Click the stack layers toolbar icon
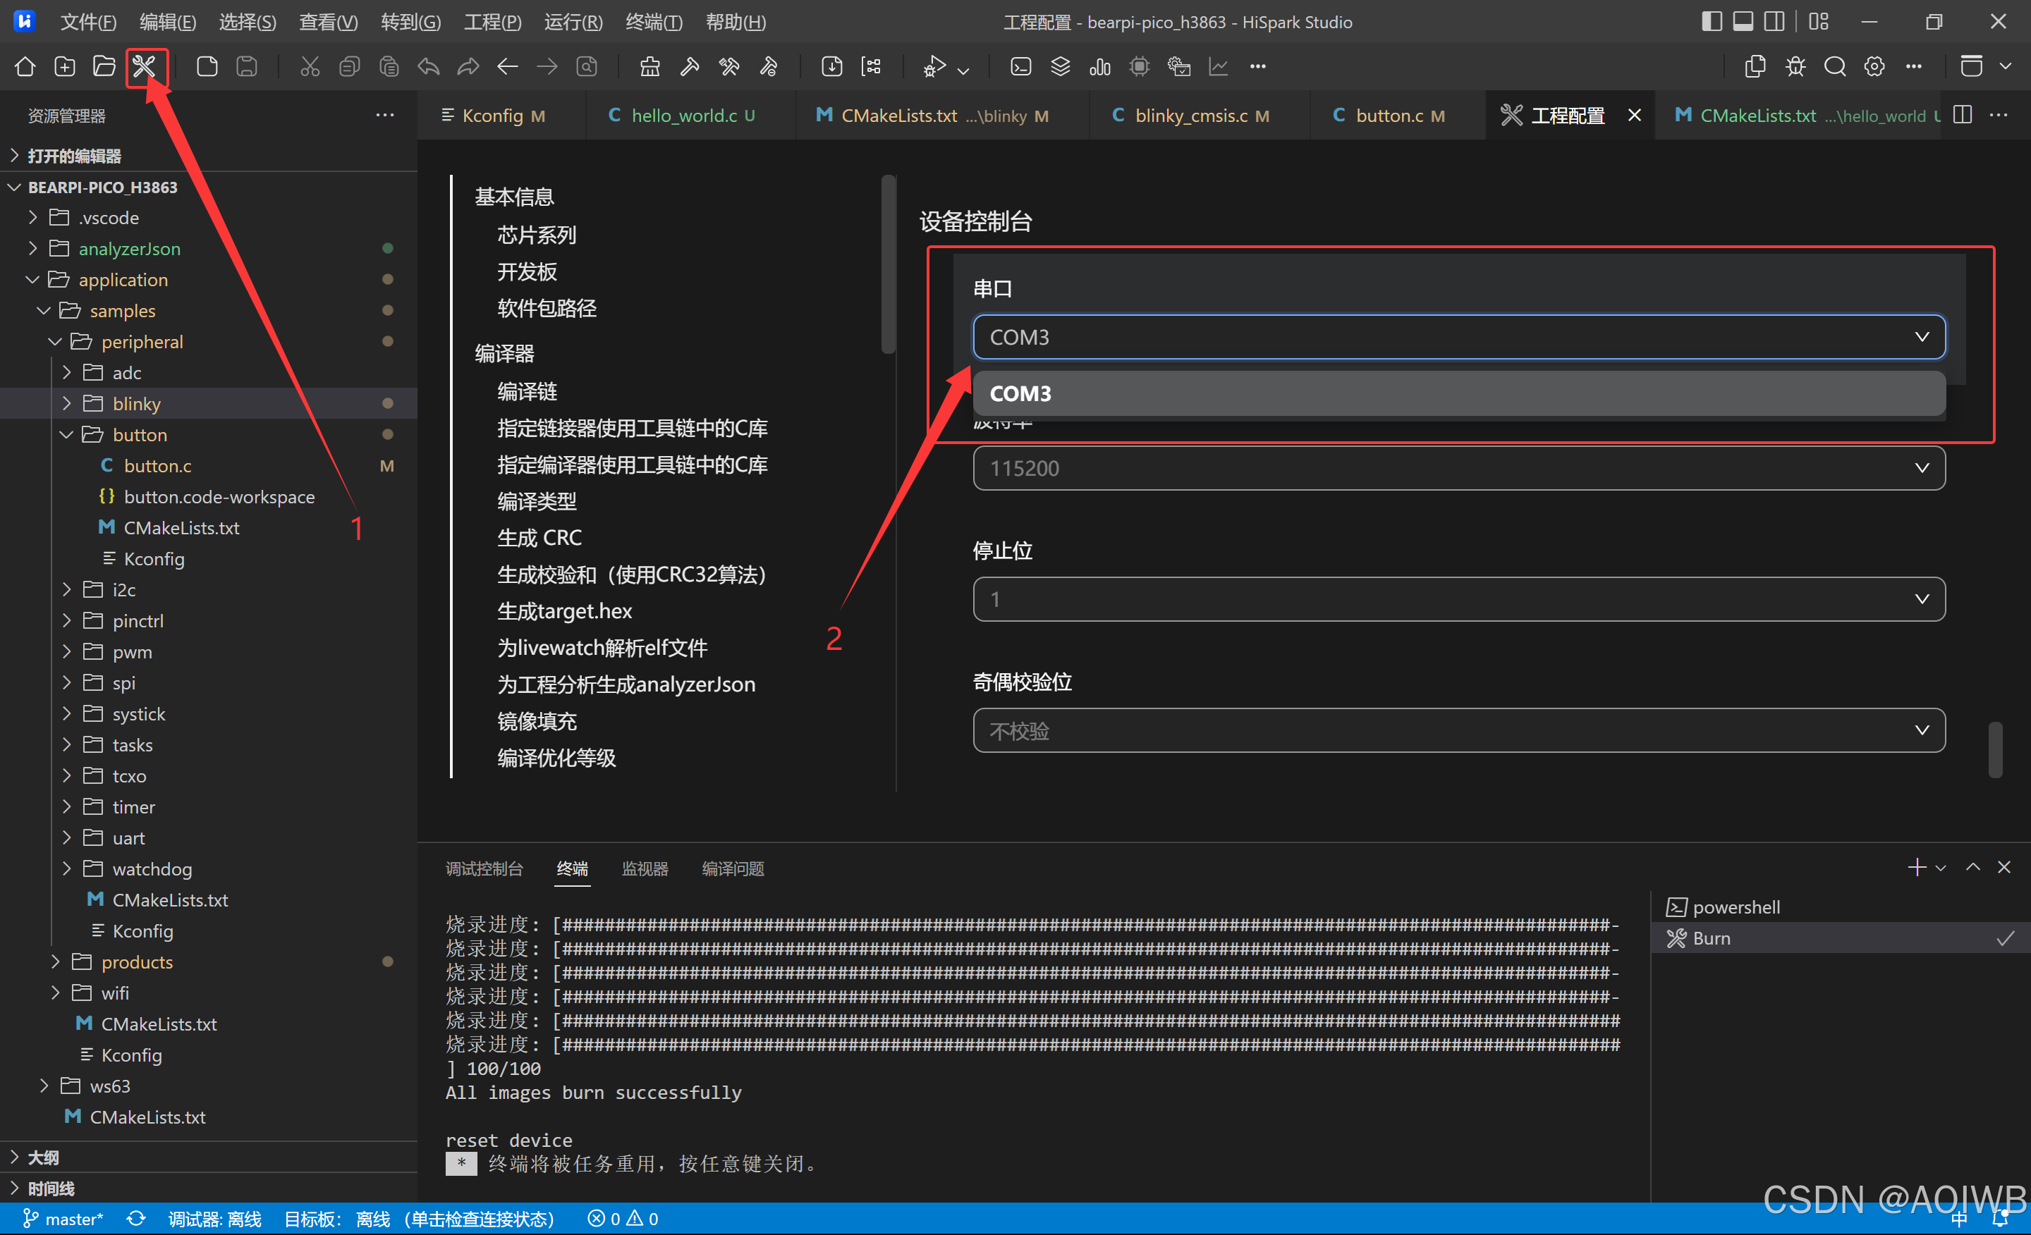 tap(1060, 67)
